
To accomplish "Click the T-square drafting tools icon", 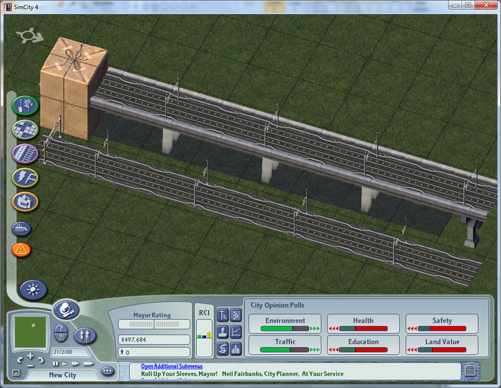I will [x=222, y=315].
